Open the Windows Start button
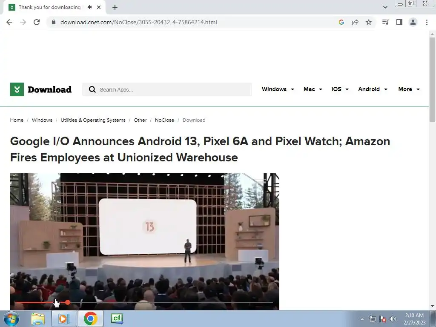The image size is (436, 327). coord(11,318)
